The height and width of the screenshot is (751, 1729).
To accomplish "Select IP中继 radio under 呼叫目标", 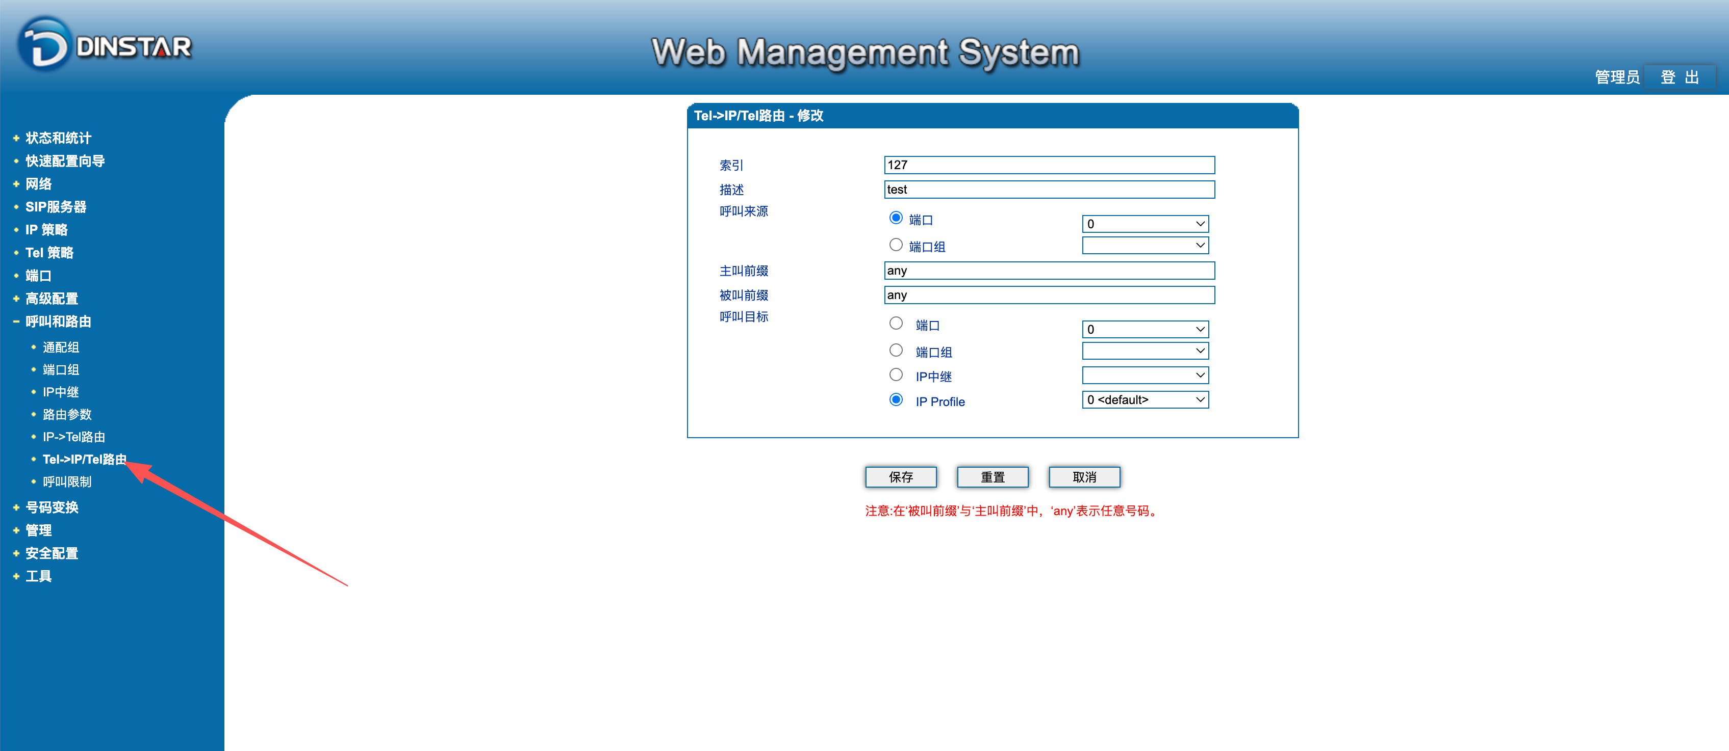I will click(896, 374).
